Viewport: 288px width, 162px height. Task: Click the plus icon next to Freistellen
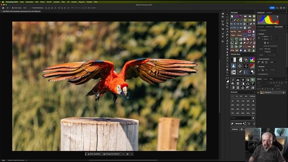tap(242, 129)
